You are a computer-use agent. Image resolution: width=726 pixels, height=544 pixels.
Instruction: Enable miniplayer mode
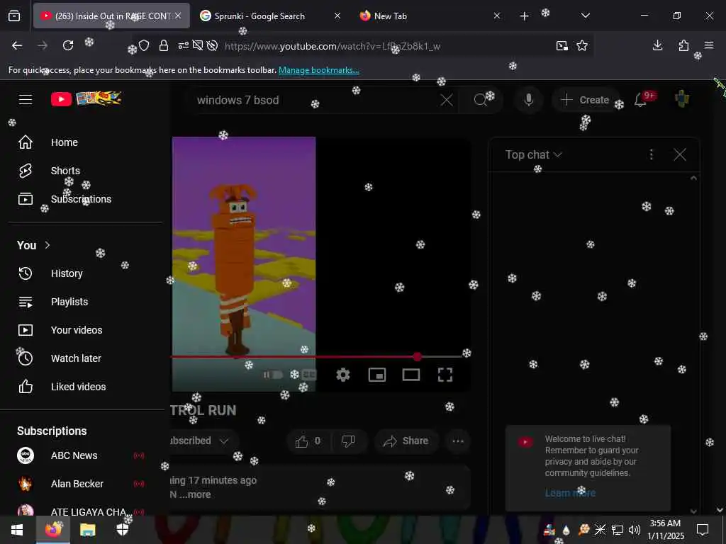377,375
